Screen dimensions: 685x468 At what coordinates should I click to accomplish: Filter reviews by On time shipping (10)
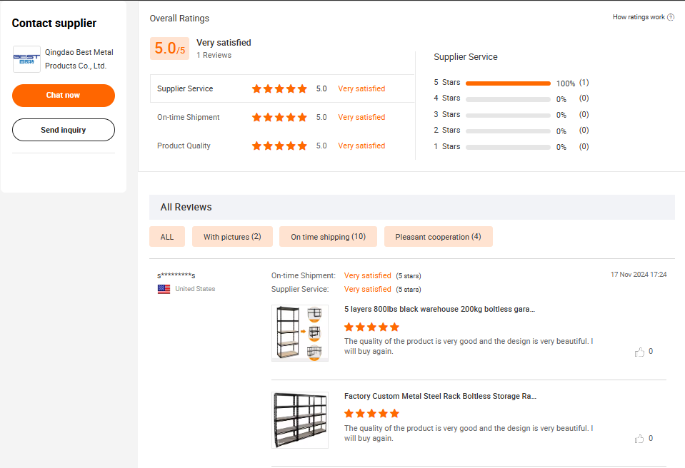pos(328,237)
